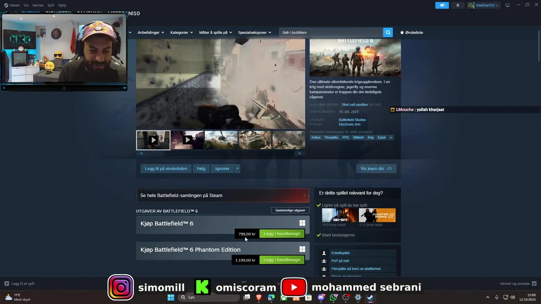The width and height of the screenshot is (541, 304).
Task: Expand Spesialseksjoner store menu
Action: tap(254, 32)
